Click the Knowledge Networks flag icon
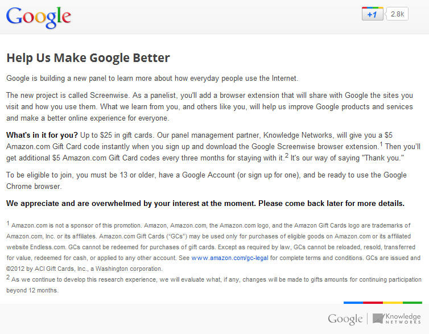Viewport: 429px width, 334px height. click(x=378, y=318)
